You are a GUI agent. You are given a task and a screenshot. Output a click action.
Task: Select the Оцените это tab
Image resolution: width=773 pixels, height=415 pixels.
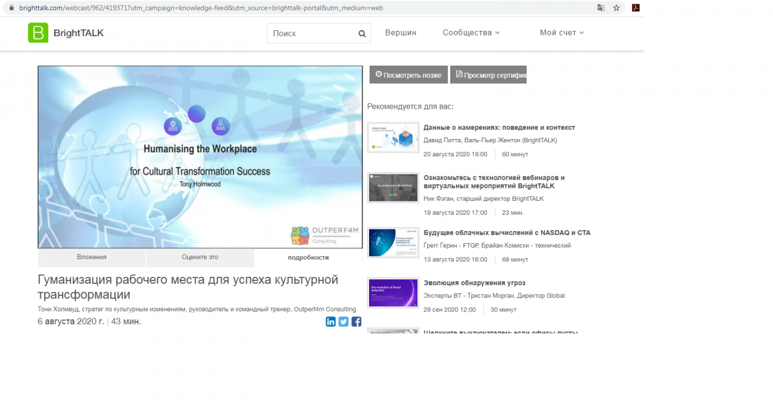(200, 257)
